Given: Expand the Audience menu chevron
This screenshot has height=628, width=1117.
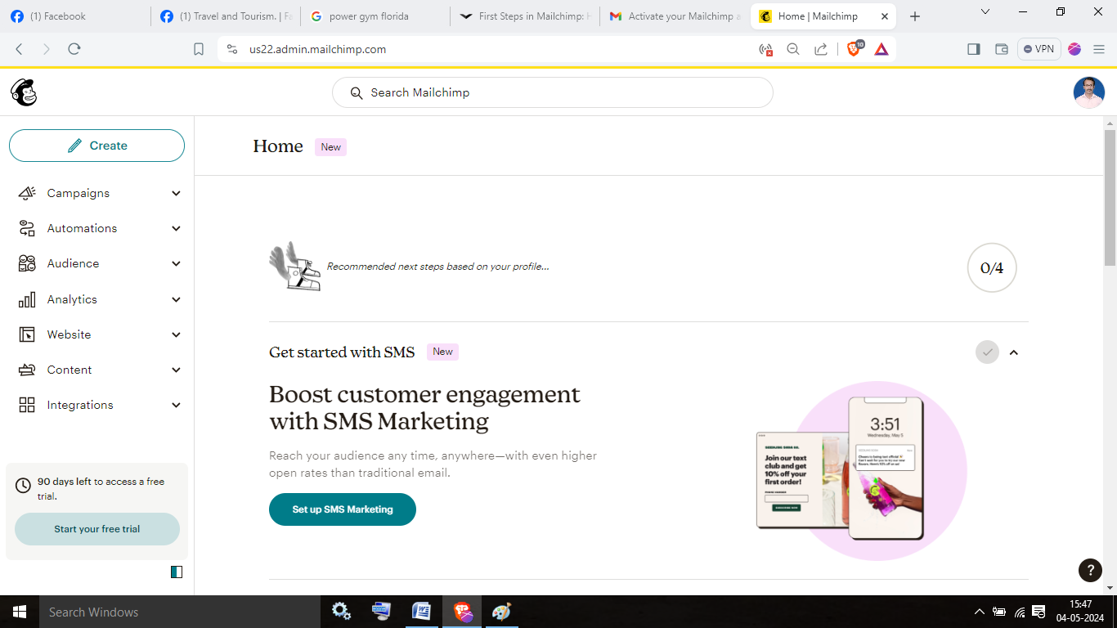Looking at the screenshot, I should [176, 263].
